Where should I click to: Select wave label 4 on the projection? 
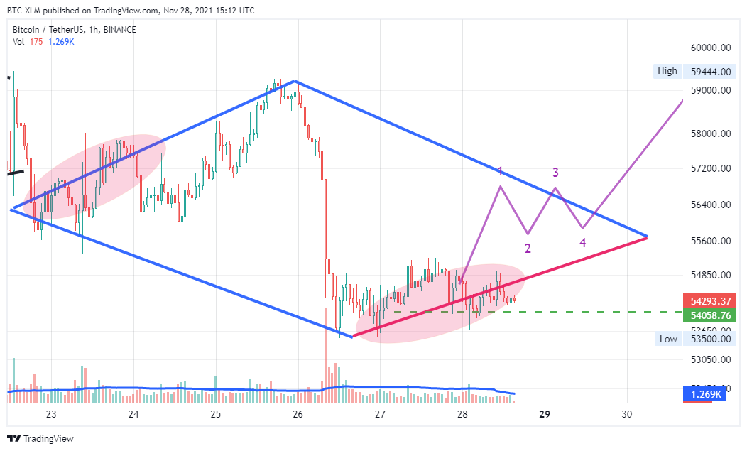click(x=583, y=243)
